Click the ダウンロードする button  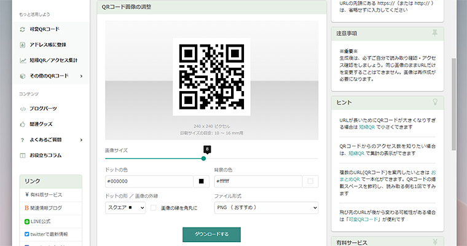(211, 234)
